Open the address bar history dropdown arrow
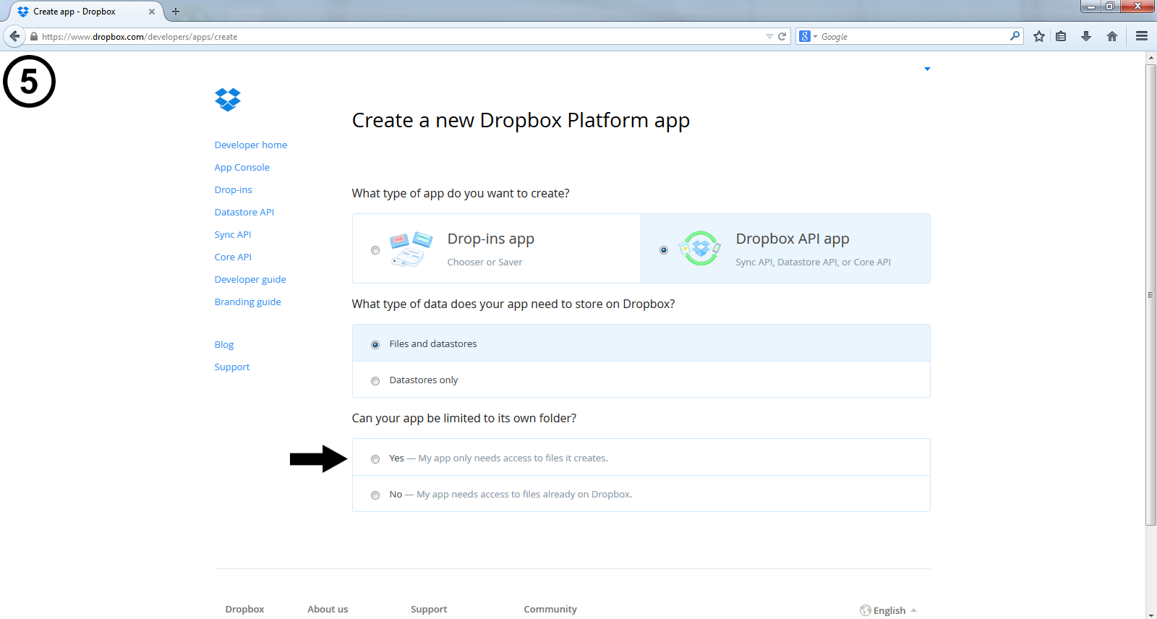This screenshot has width=1157, height=619. pyautogui.click(x=769, y=36)
